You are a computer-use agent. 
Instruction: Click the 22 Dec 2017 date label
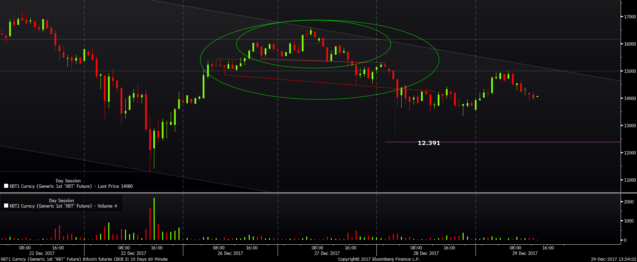[134, 253]
